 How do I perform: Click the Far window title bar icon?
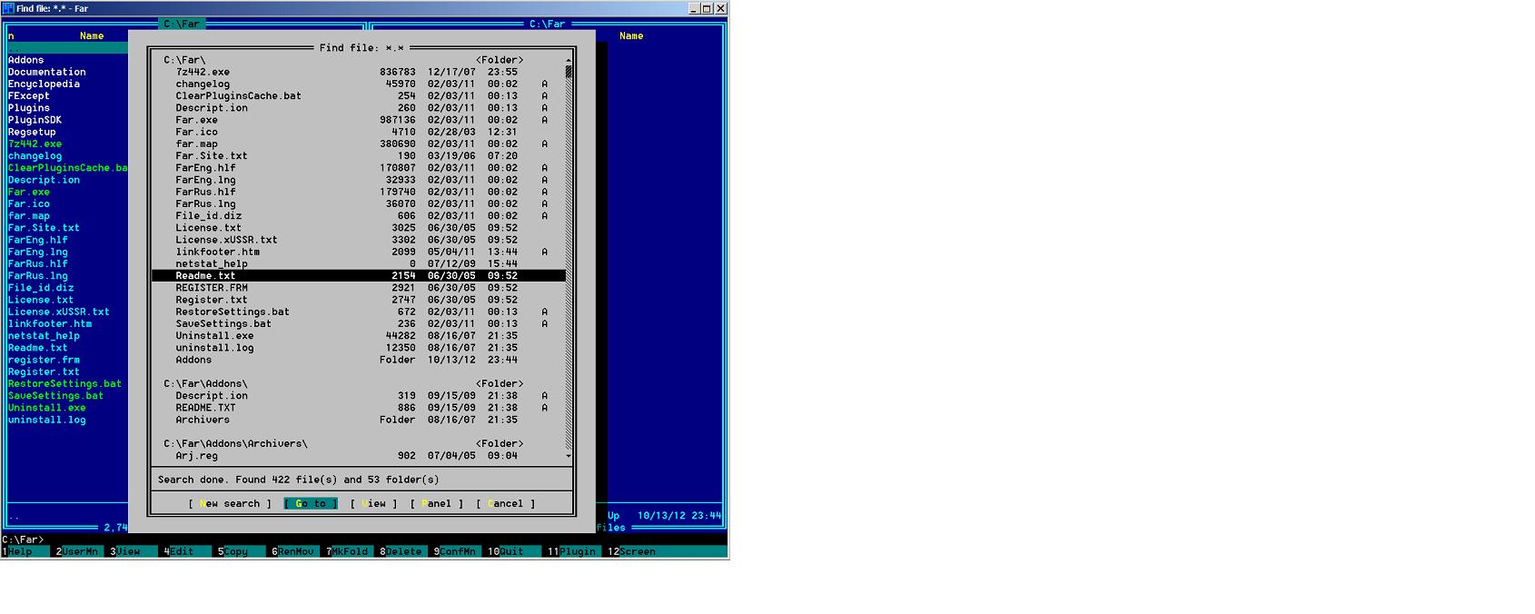coord(8,8)
